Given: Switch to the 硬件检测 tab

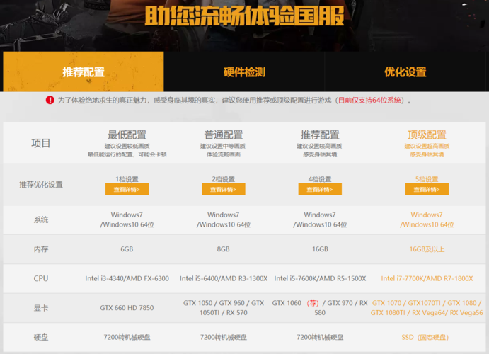Looking at the screenshot, I should click(x=244, y=72).
